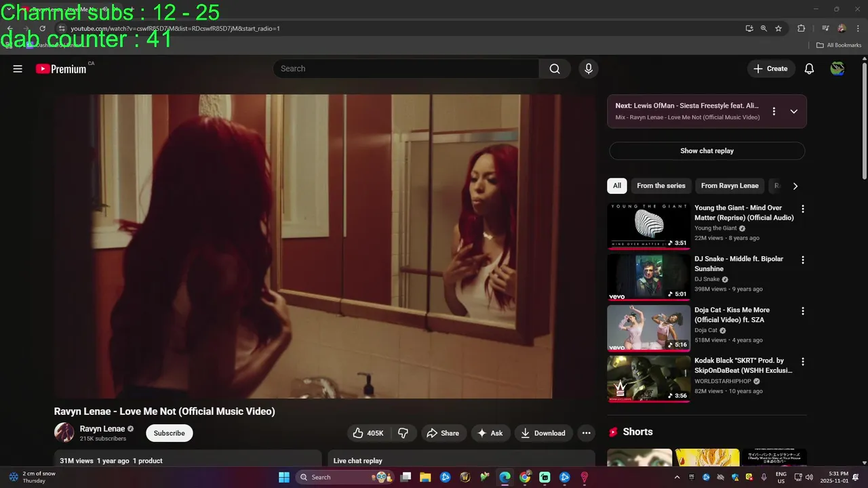Select the From the series chip
This screenshot has width=868, height=488.
pos(661,186)
